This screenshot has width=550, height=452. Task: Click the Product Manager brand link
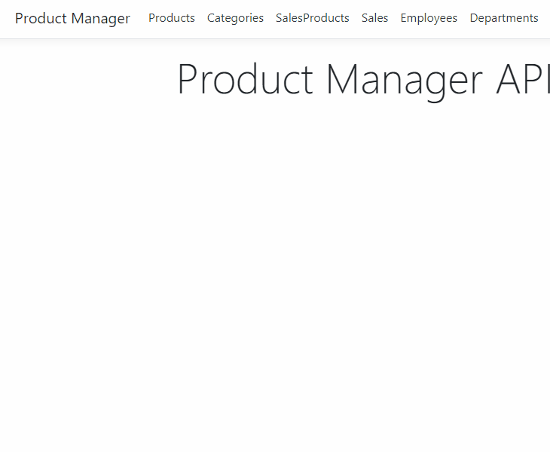pyautogui.click(x=72, y=18)
